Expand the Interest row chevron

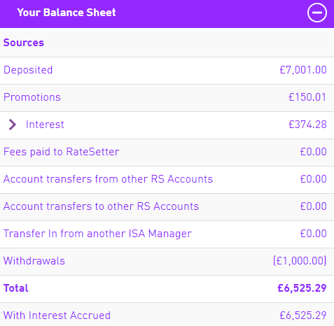click(x=13, y=125)
